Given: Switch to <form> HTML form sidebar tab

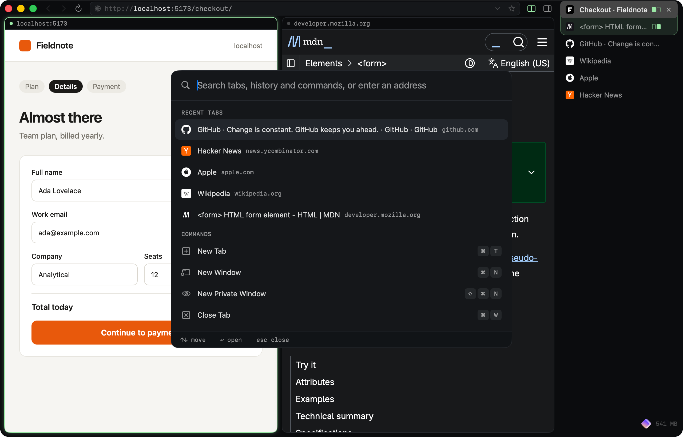Looking at the screenshot, I should (x=618, y=27).
